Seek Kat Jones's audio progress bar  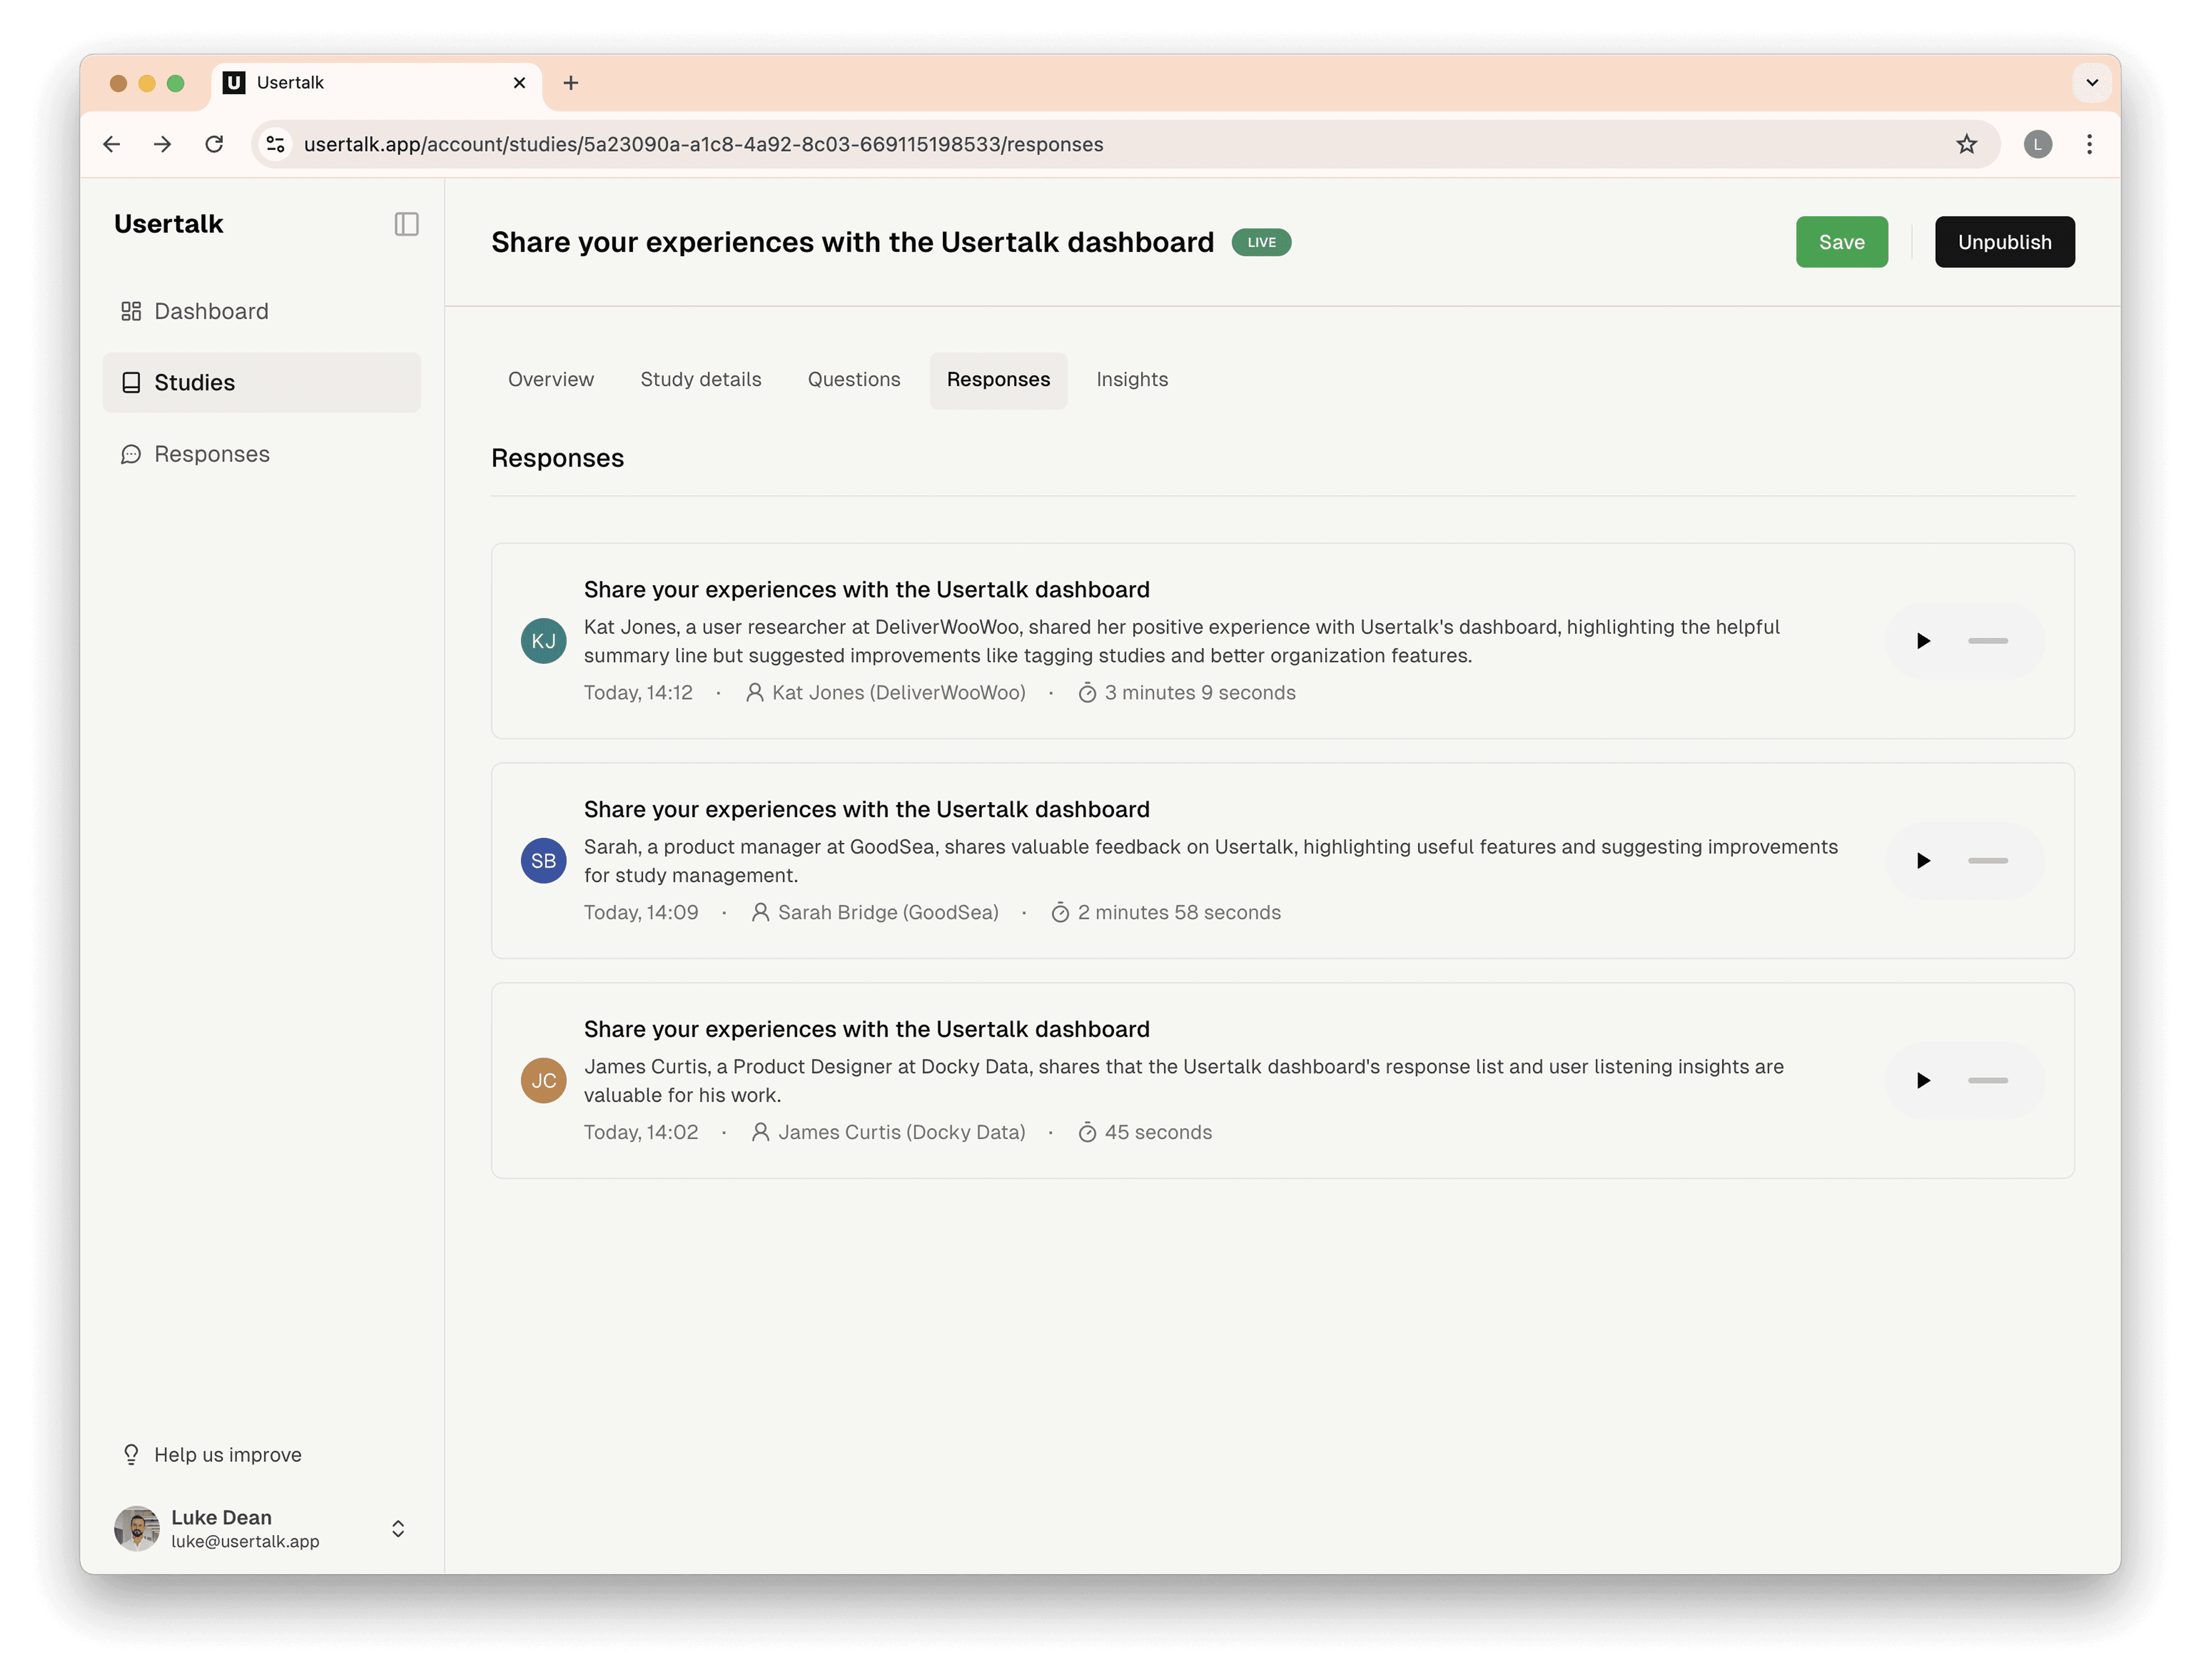pos(1988,641)
